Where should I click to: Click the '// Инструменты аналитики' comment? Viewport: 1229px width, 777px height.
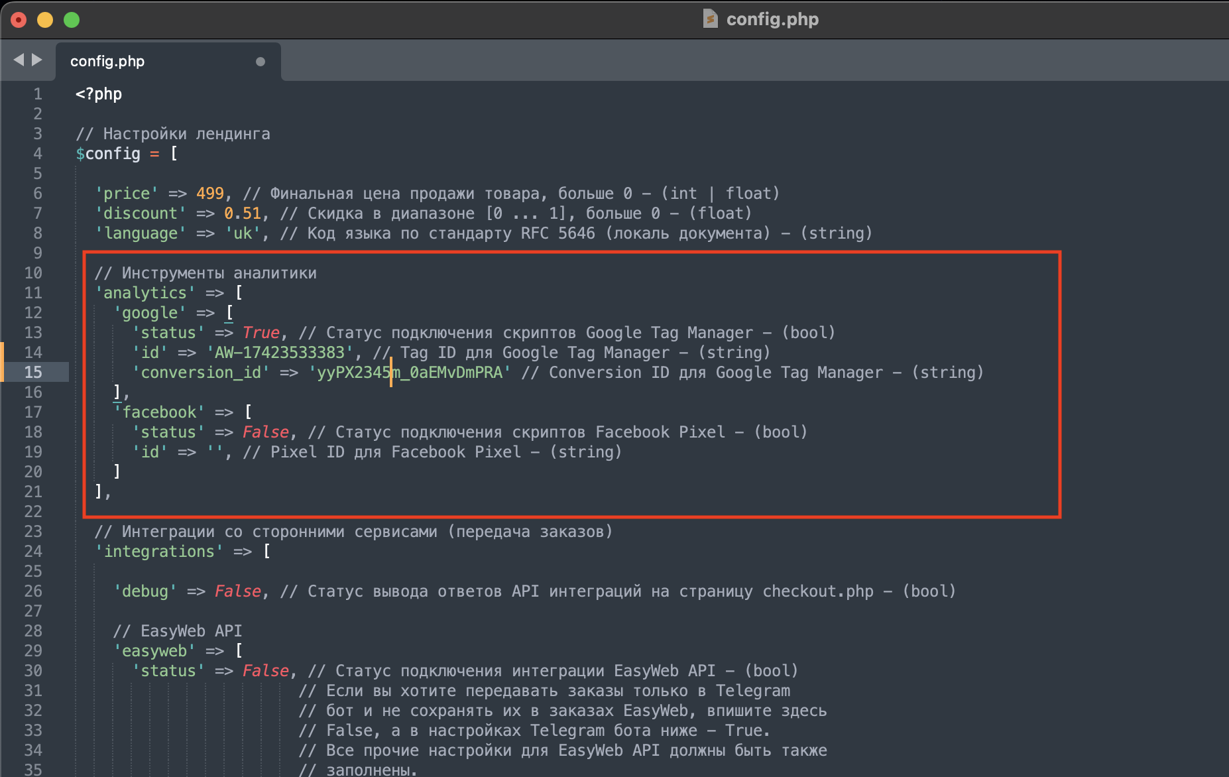(x=205, y=273)
